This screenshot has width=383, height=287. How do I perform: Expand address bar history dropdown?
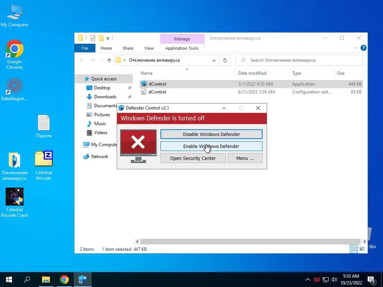(x=214, y=60)
